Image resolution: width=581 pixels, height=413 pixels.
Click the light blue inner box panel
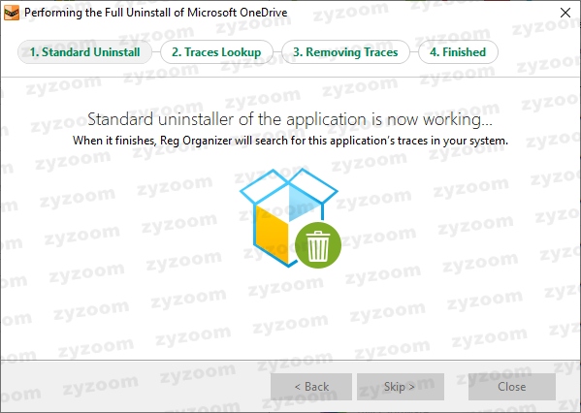coord(301,202)
